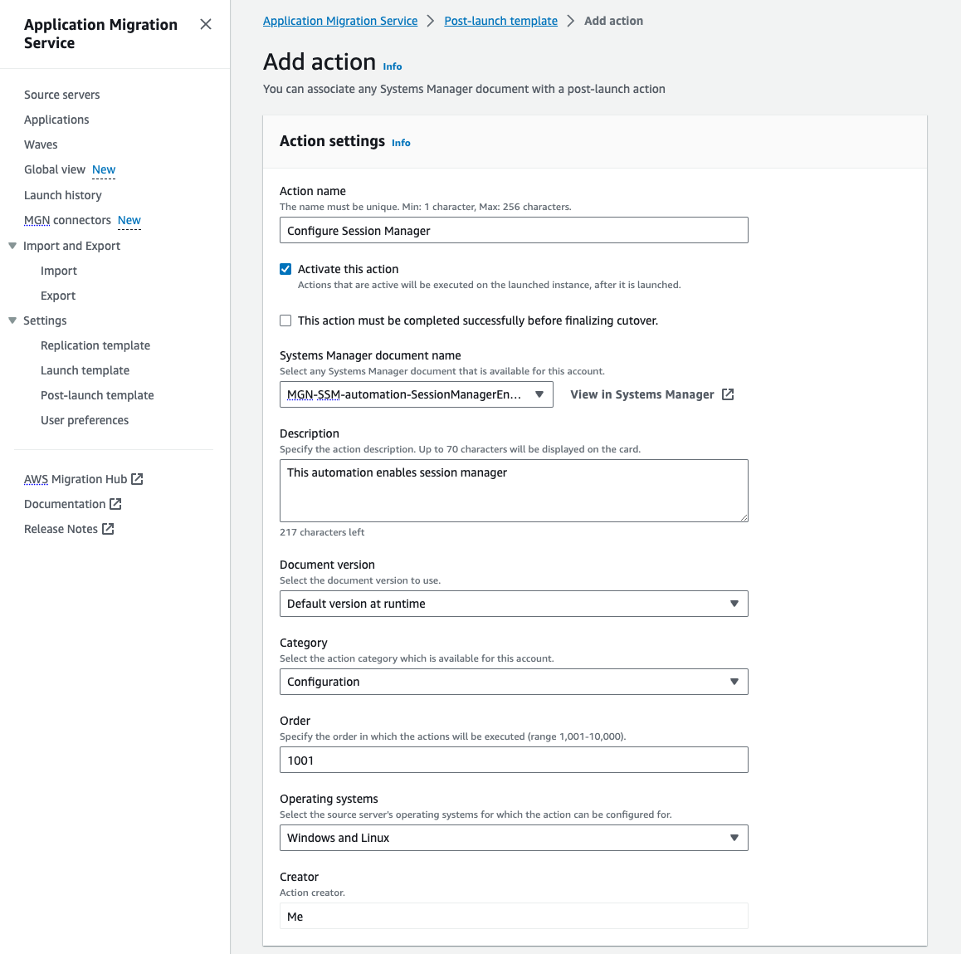Collapse the Settings section in the sidebar
Screen dimensions: 961x954
12,320
